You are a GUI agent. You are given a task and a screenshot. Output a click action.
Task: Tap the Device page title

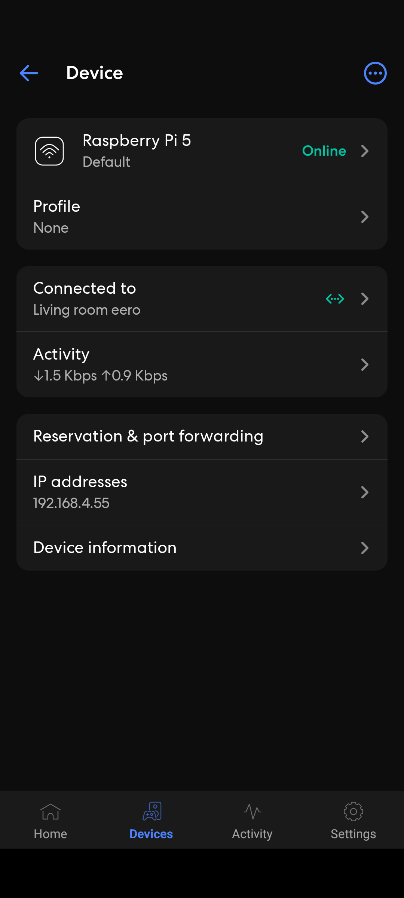click(x=95, y=73)
